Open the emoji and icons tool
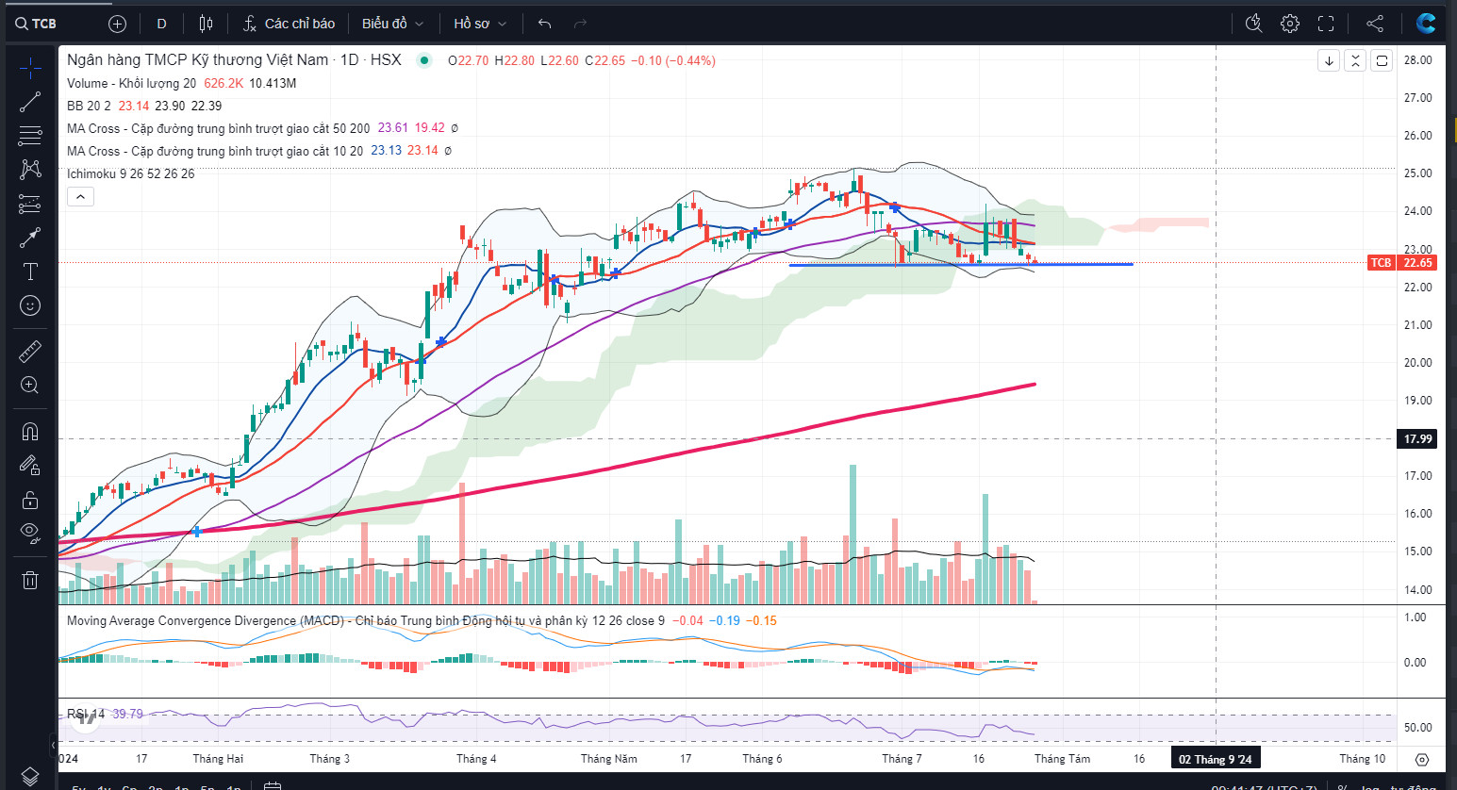Screen dimensions: 1457x790 (30, 305)
